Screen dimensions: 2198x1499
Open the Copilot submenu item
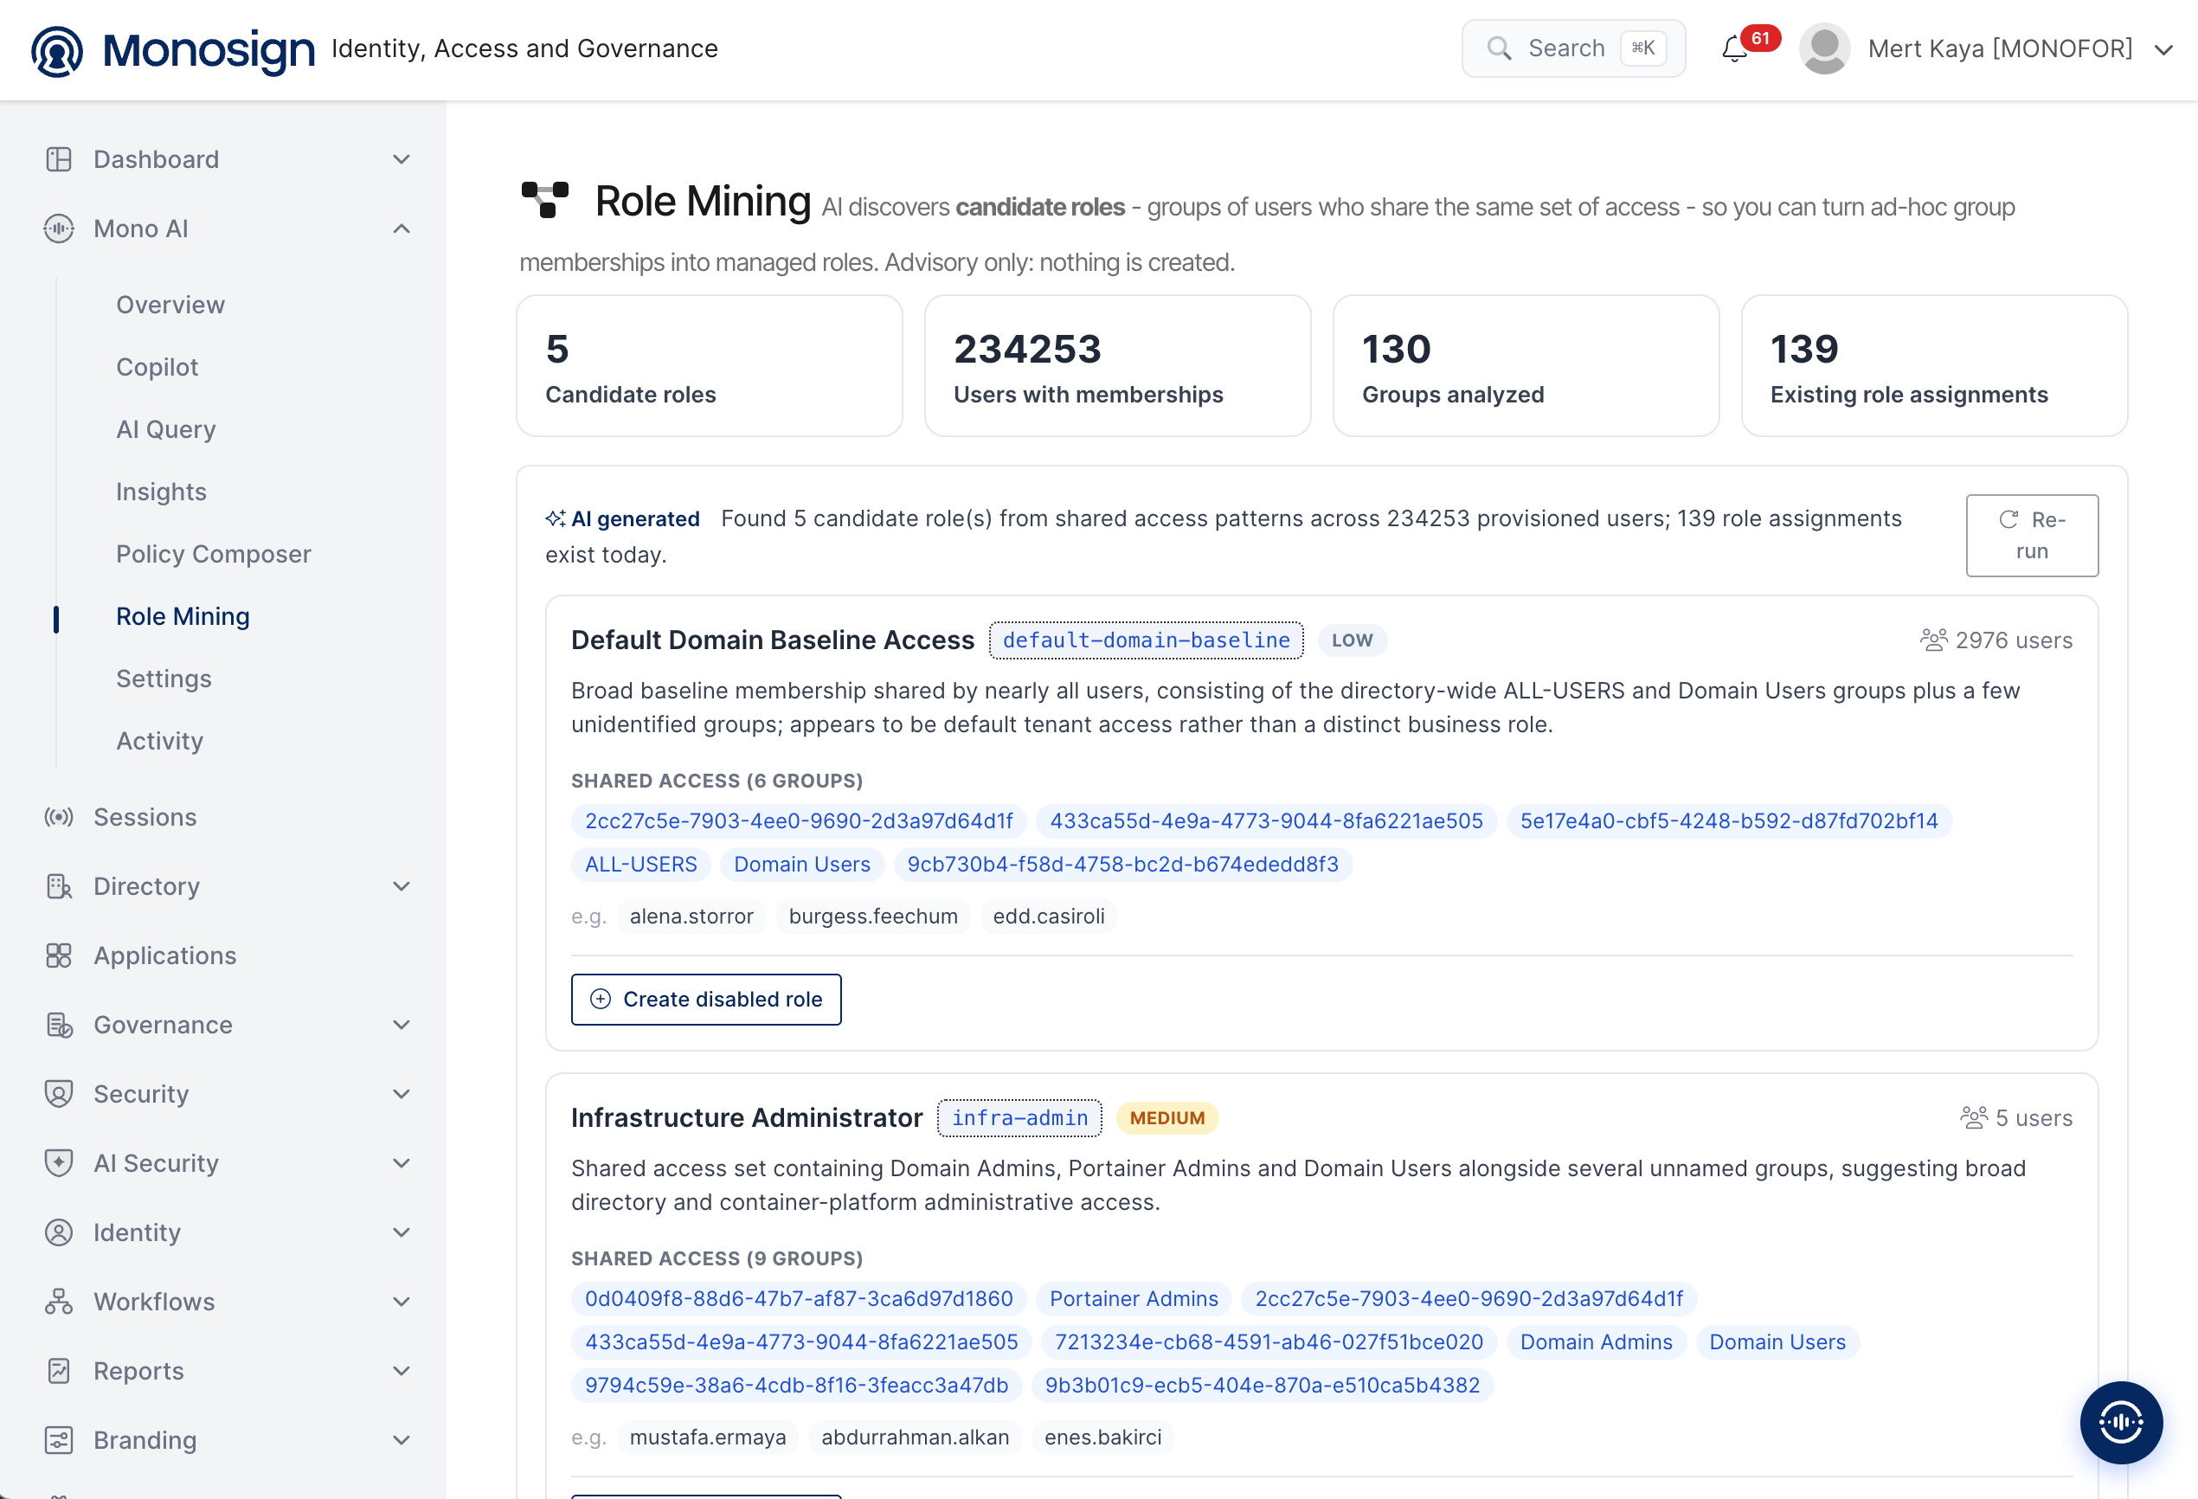point(157,367)
